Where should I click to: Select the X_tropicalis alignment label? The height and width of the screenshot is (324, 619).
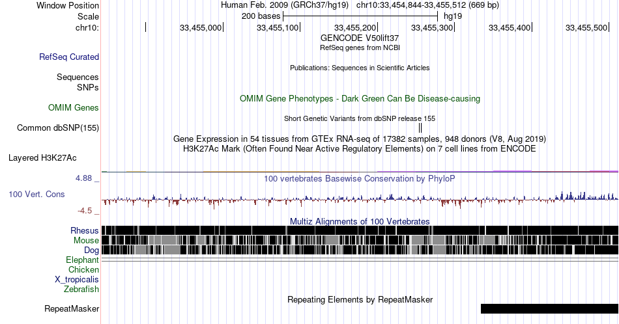[x=77, y=280]
